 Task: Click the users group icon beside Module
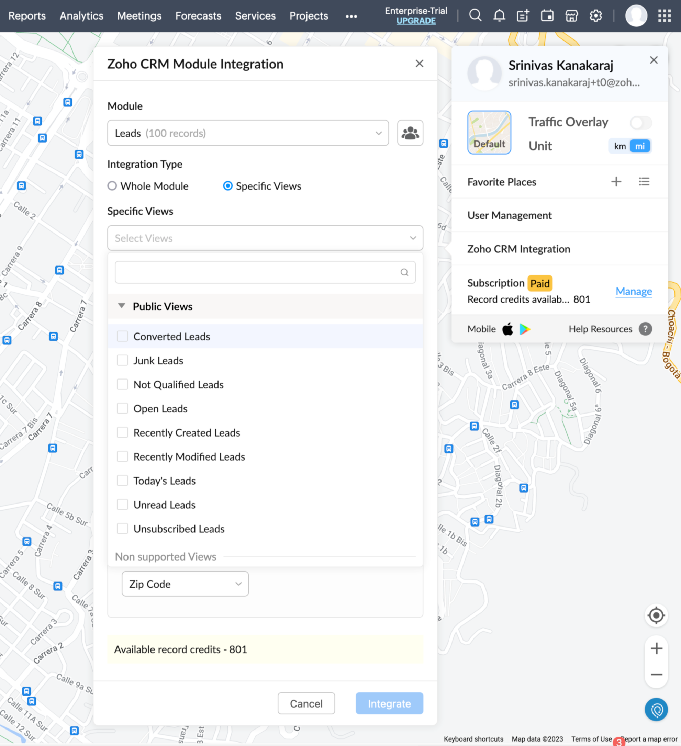coord(410,133)
